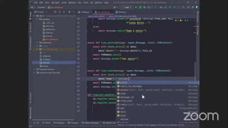Click the Project side tool window button
This screenshot has width=228, height=128.
pyautogui.click(x=30, y=15)
